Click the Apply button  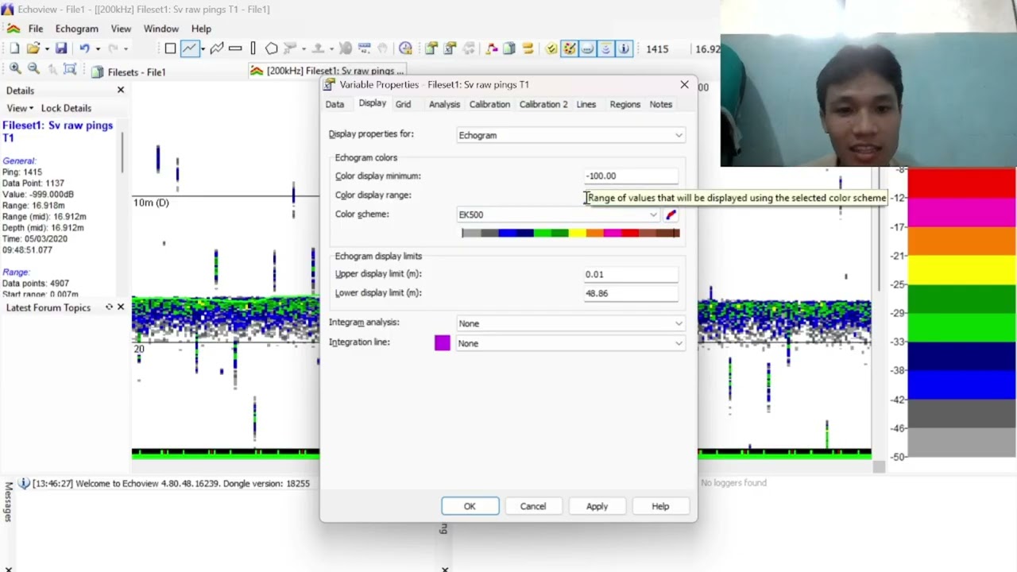597,506
